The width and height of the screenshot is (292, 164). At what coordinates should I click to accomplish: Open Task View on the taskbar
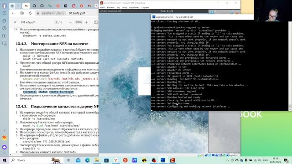click(x=68, y=160)
